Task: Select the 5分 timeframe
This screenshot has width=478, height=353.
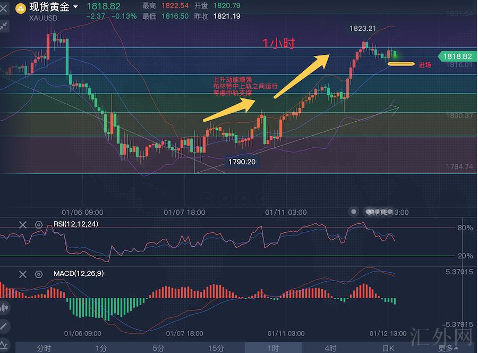Action: [x=158, y=348]
